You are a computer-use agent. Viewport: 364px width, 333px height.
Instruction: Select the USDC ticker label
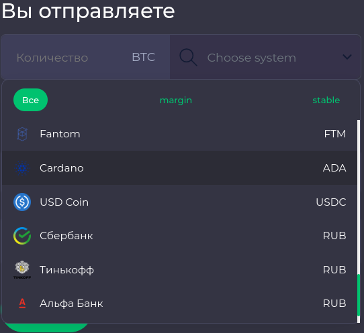331,202
